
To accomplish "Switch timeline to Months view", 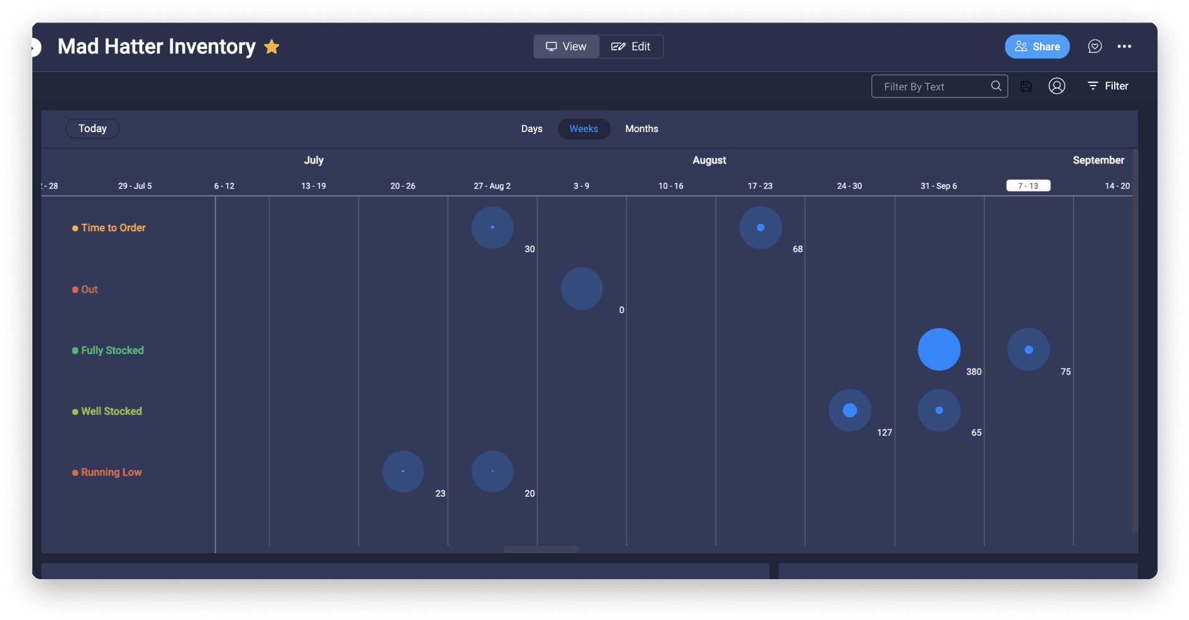I will [641, 128].
